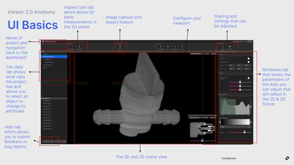Open the 3D viewport view-type dropdown
The image size is (294, 165).
coord(199,54)
